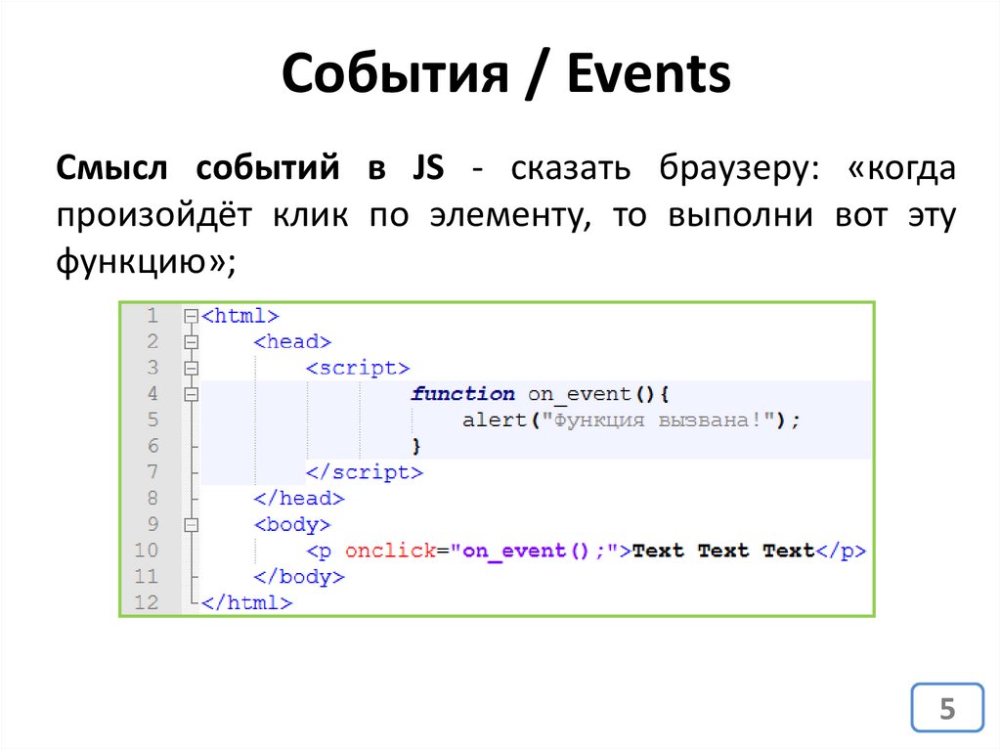
Task: Click the "onclick" attribute on line 10
Action: [x=390, y=551]
